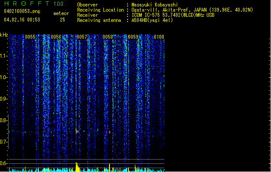Click the timestamp 04.02.16 00:53
Screen dimensions: 271x172
click(x=22, y=20)
